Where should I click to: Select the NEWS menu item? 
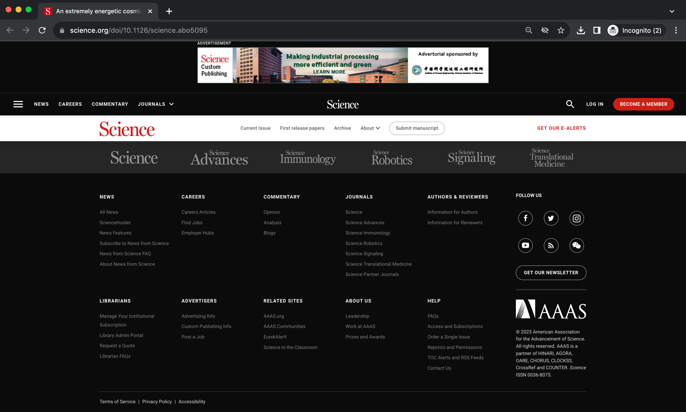pos(41,104)
